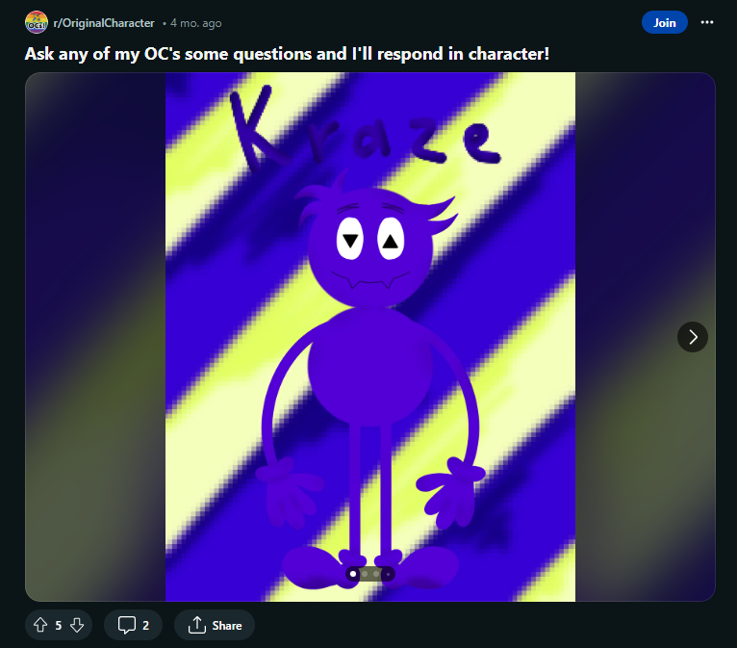This screenshot has width=737, height=648.
Task: Upvote the OC questions post
Action: (40, 625)
